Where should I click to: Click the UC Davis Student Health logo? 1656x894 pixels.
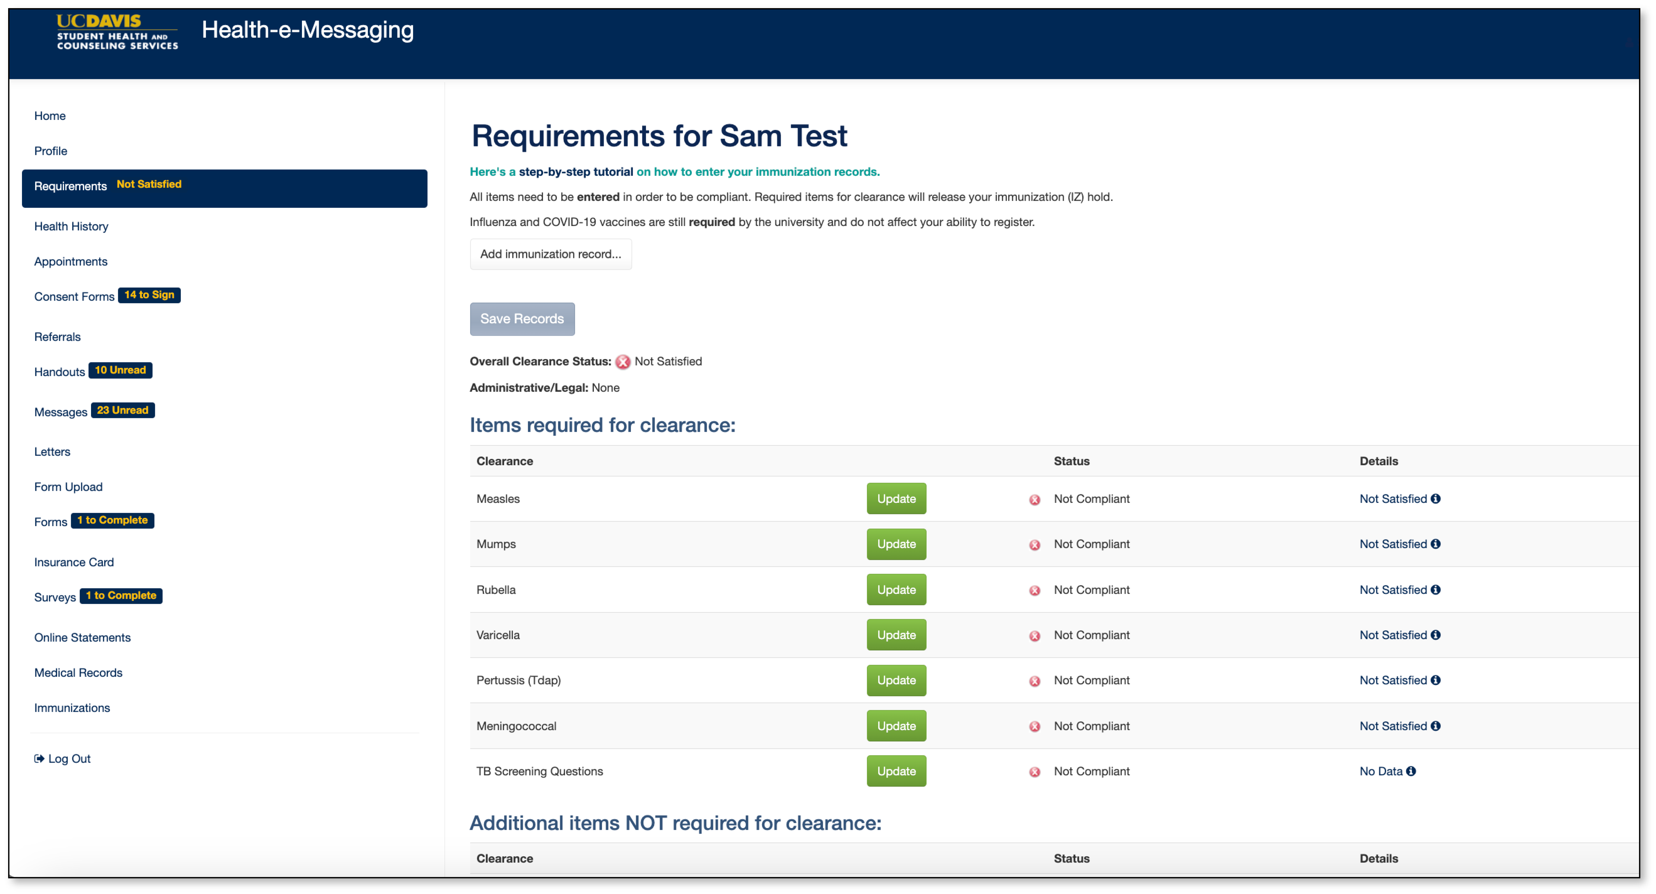117,32
